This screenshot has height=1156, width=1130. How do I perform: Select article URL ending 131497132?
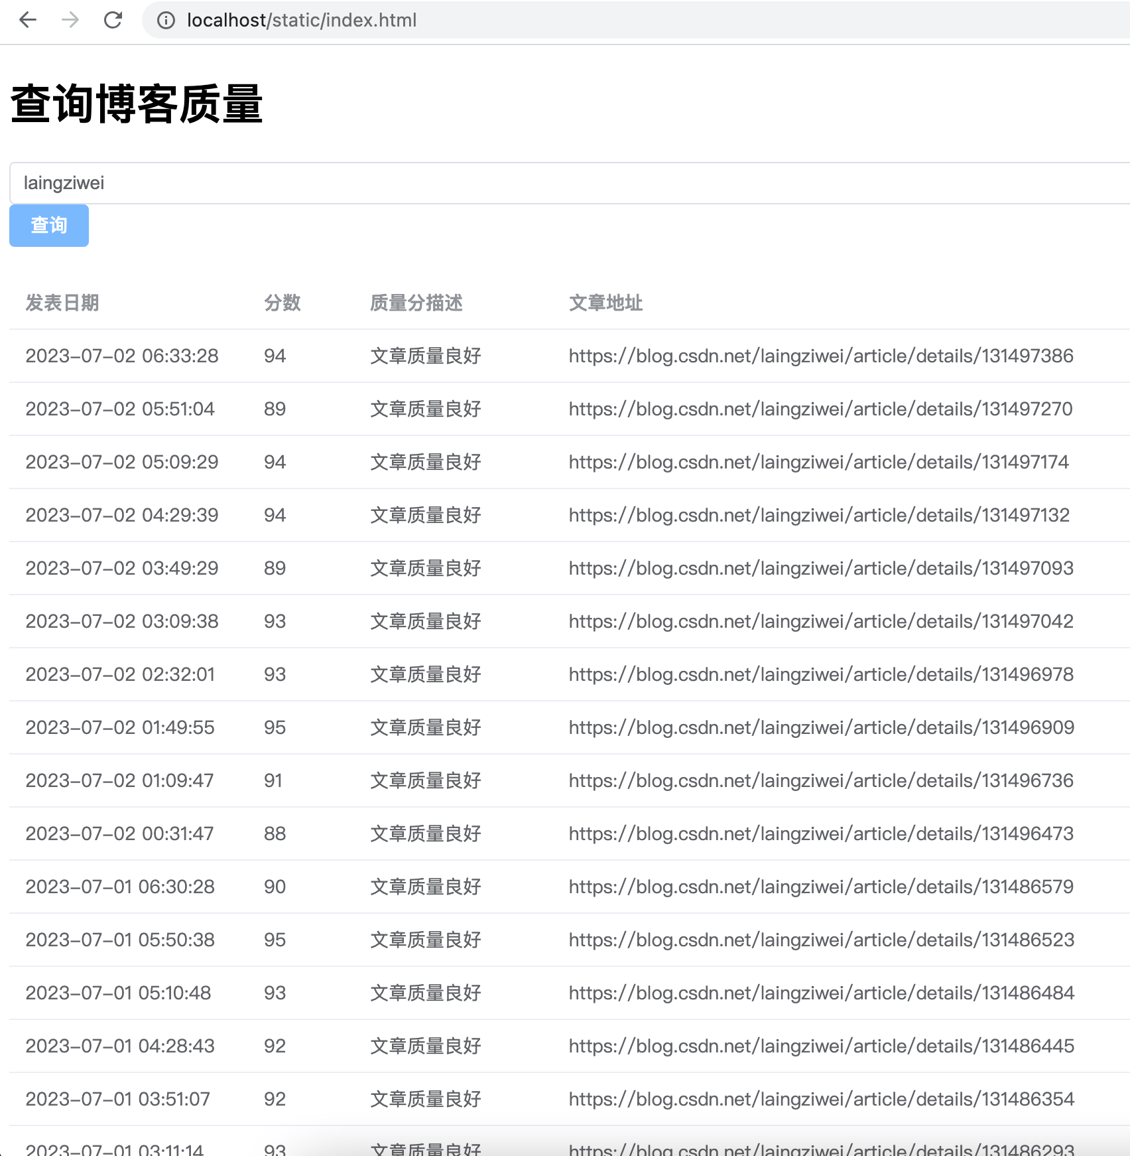(x=820, y=516)
